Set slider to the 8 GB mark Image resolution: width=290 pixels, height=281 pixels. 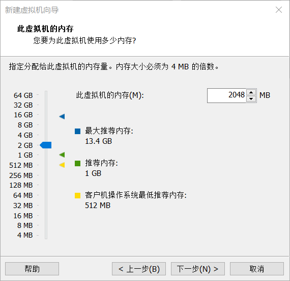point(46,125)
